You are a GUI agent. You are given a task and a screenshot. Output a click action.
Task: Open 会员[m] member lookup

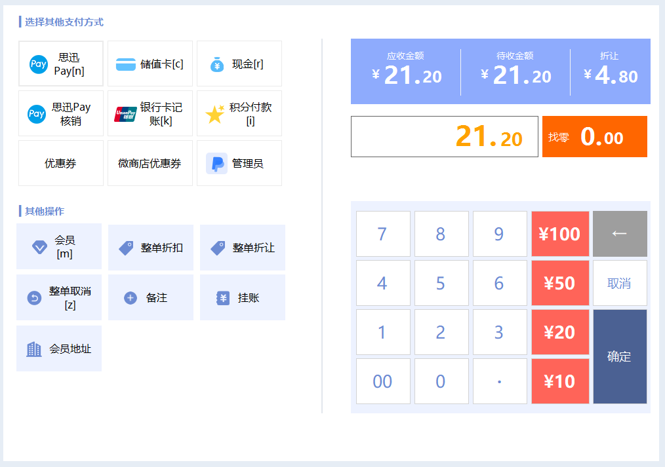click(x=59, y=246)
